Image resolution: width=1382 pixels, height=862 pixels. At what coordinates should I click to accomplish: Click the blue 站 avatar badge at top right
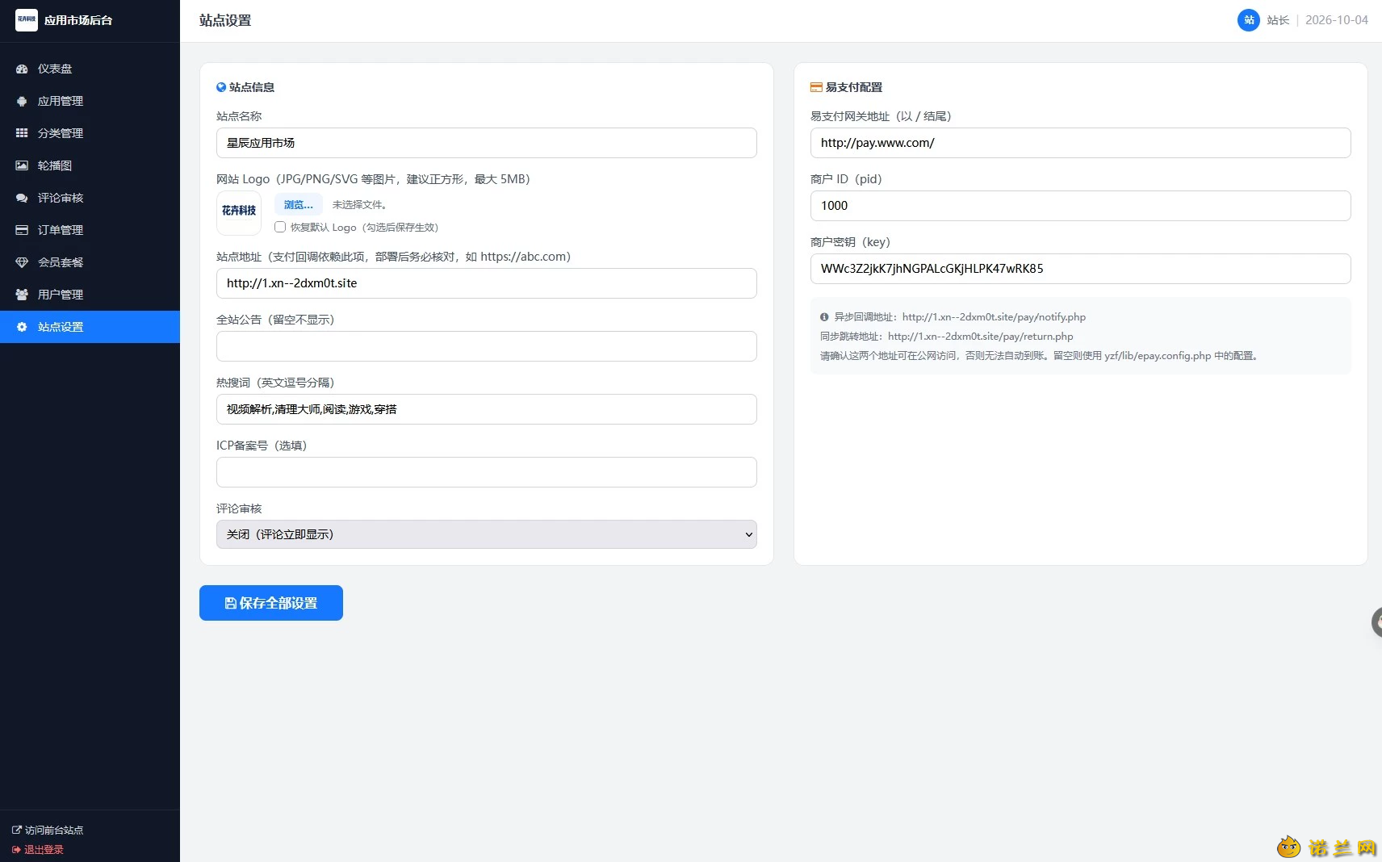pyautogui.click(x=1249, y=20)
